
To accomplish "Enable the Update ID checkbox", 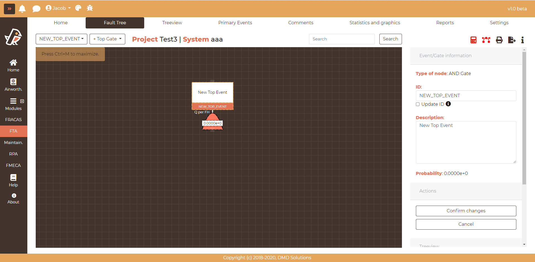I will click(418, 104).
